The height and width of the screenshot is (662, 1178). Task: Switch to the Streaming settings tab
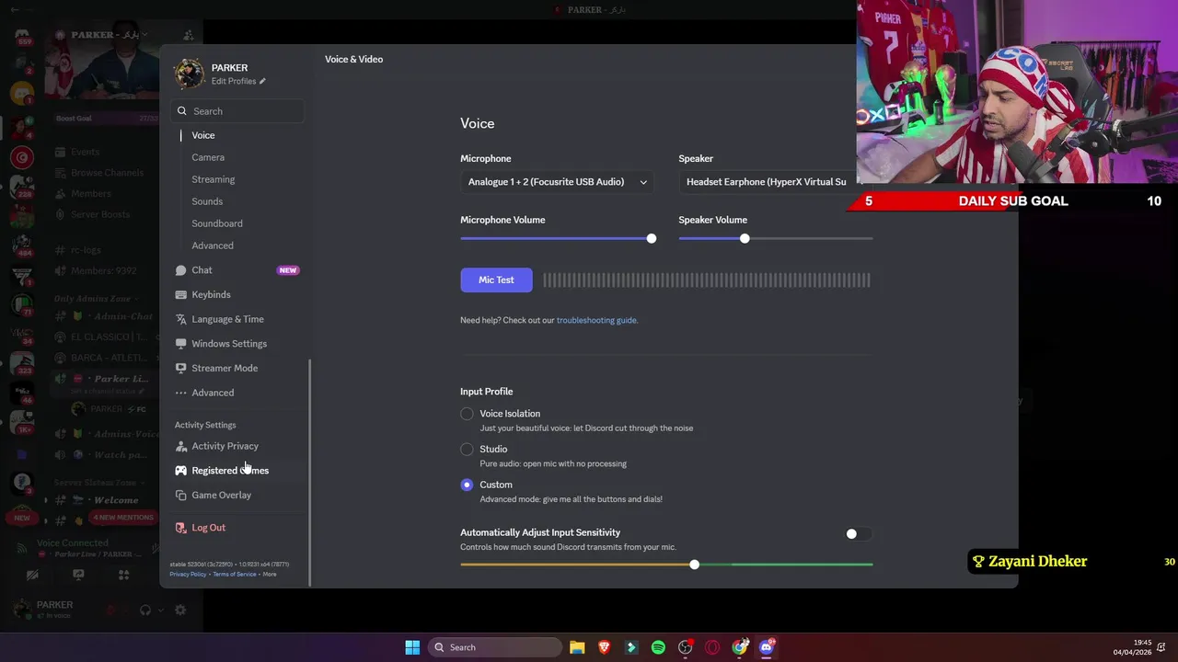(214, 179)
